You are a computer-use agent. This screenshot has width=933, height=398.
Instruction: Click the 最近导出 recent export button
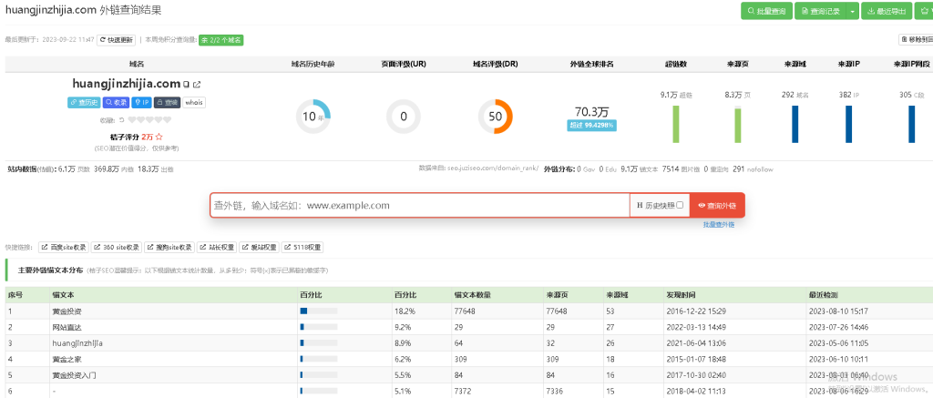click(887, 11)
